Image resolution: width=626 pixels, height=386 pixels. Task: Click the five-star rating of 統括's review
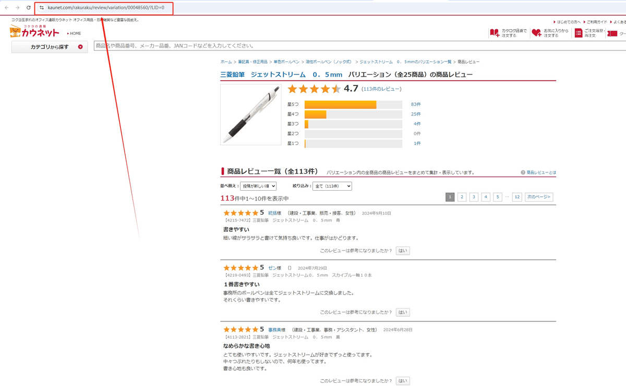[x=240, y=213]
